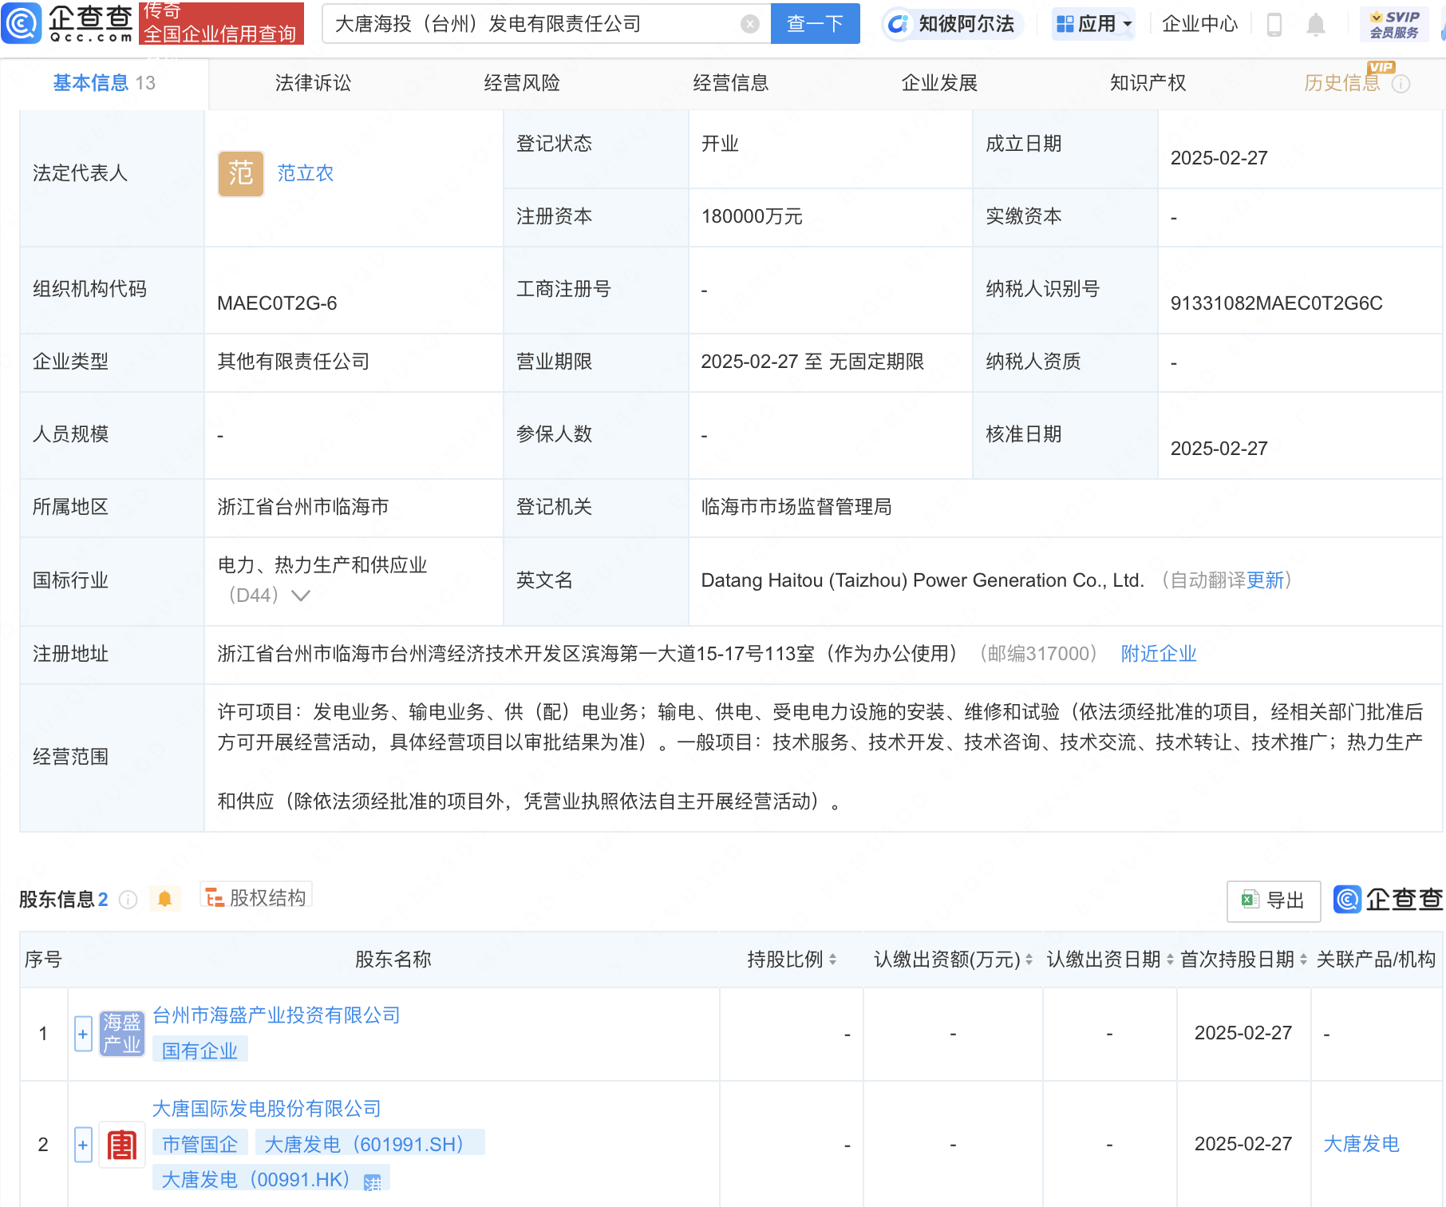Click the shareholder alert bell icon
This screenshot has height=1207, width=1446.
[x=164, y=899]
